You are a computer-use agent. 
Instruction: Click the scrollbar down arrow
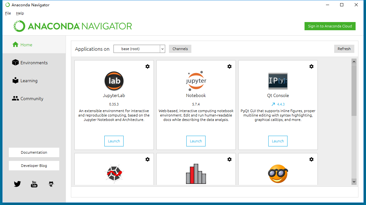pos(354,181)
